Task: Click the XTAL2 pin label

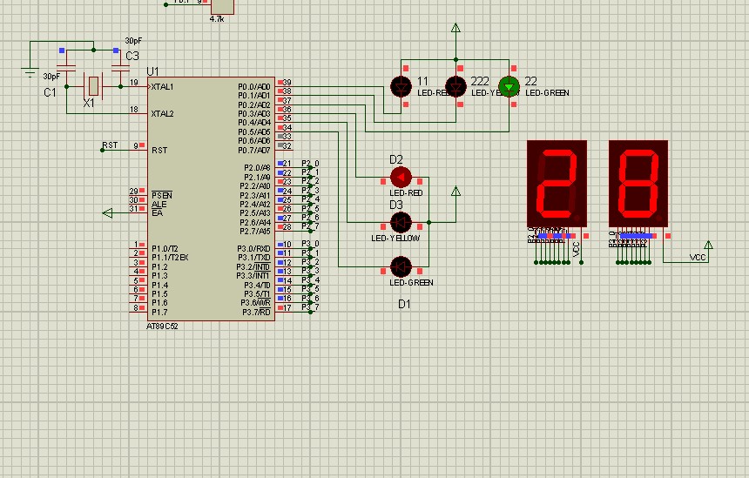Action: pos(162,114)
